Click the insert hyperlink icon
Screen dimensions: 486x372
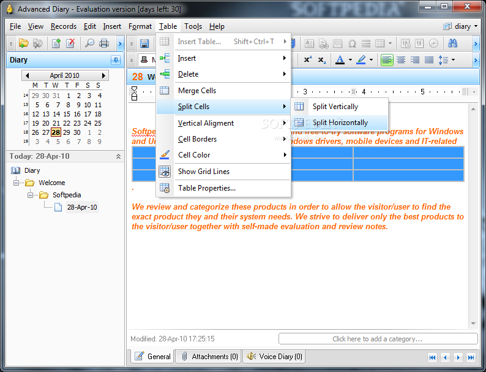click(x=324, y=44)
